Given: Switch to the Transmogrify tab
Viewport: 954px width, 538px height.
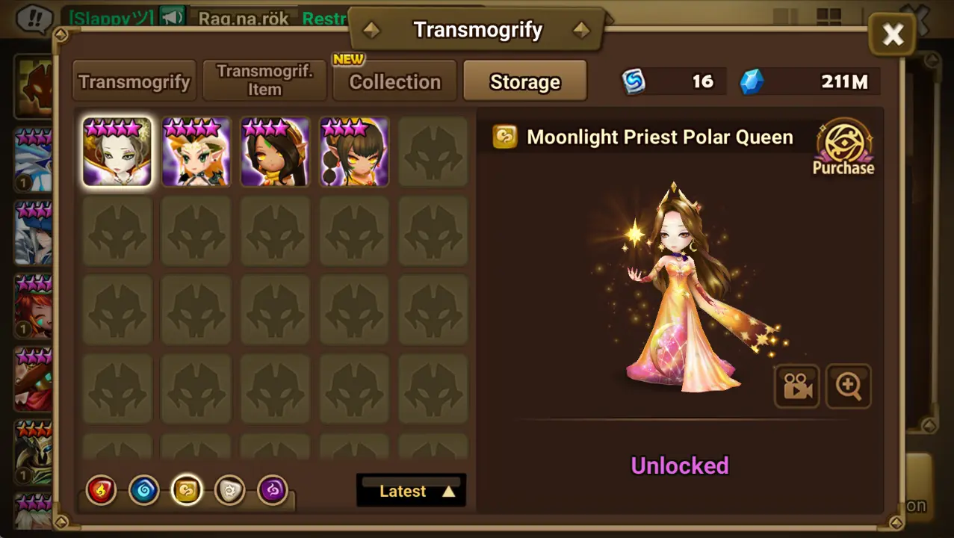Looking at the screenshot, I should 134,81.
